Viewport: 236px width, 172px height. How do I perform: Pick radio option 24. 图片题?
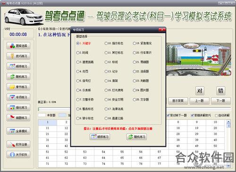(x=141, y=90)
